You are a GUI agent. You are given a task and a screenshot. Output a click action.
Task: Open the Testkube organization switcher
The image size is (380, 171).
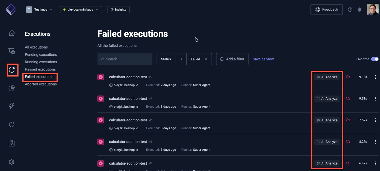pos(39,9)
